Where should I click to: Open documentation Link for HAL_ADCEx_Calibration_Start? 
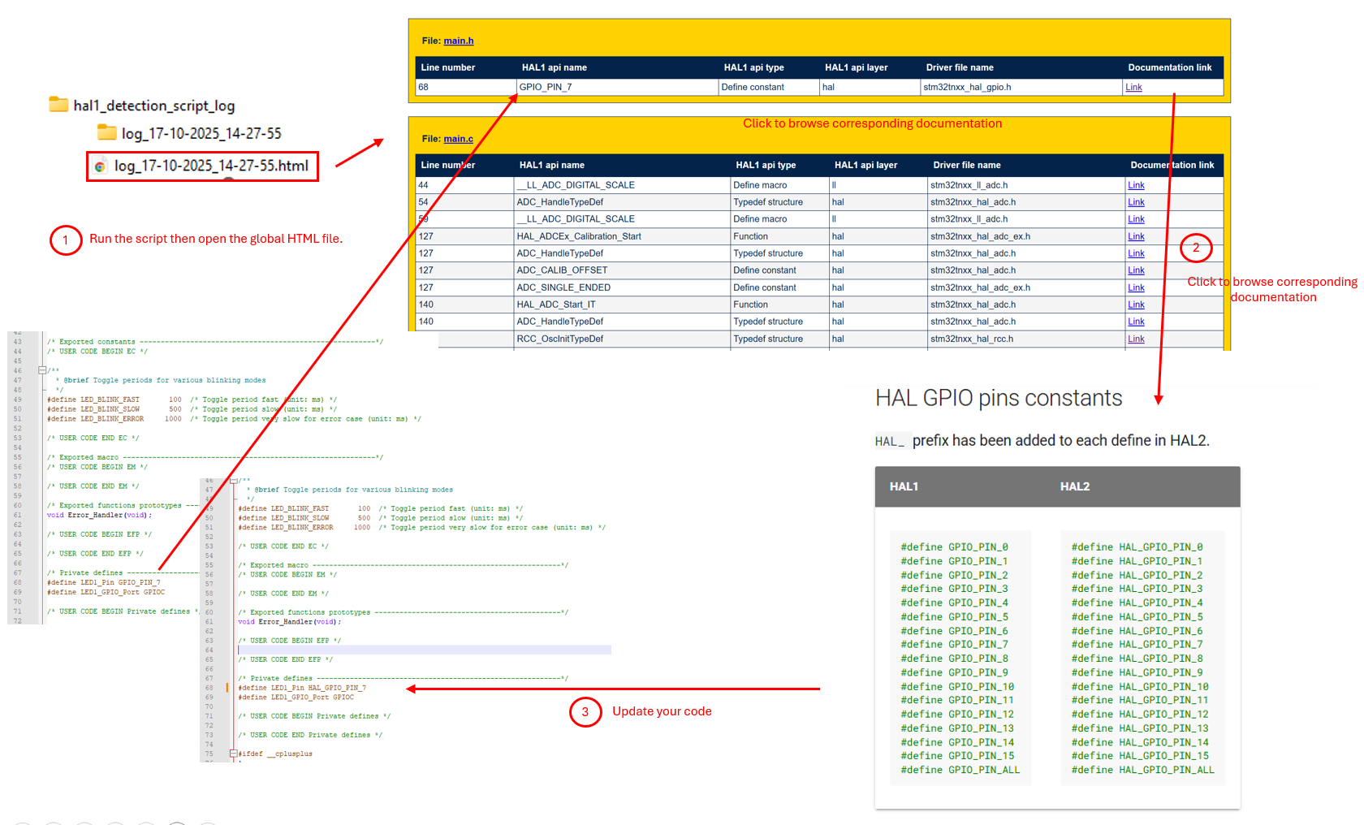(x=1136, y=236)
